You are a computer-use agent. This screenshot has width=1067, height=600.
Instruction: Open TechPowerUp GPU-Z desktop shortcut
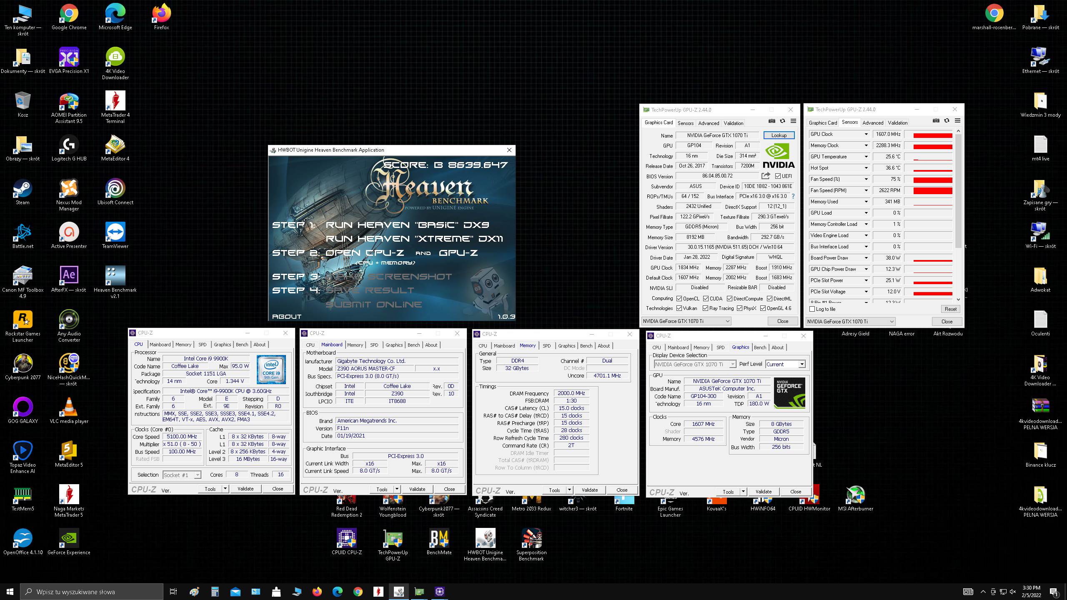click(x=393, y=545)
